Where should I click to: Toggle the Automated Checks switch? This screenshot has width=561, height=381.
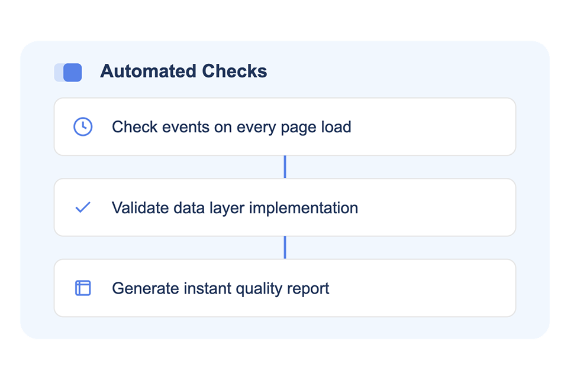68,72
